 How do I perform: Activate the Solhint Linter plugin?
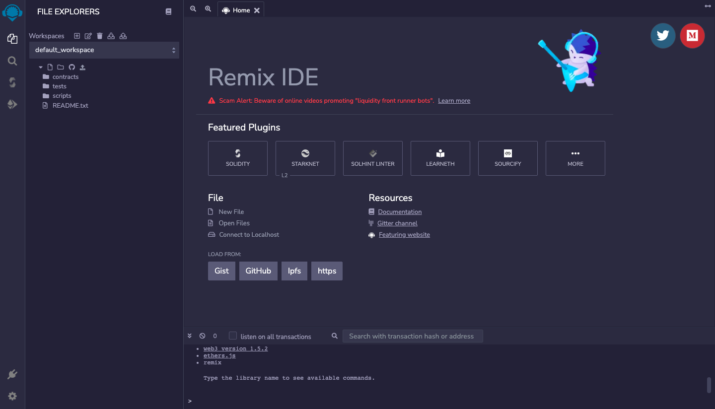[373, 158]
